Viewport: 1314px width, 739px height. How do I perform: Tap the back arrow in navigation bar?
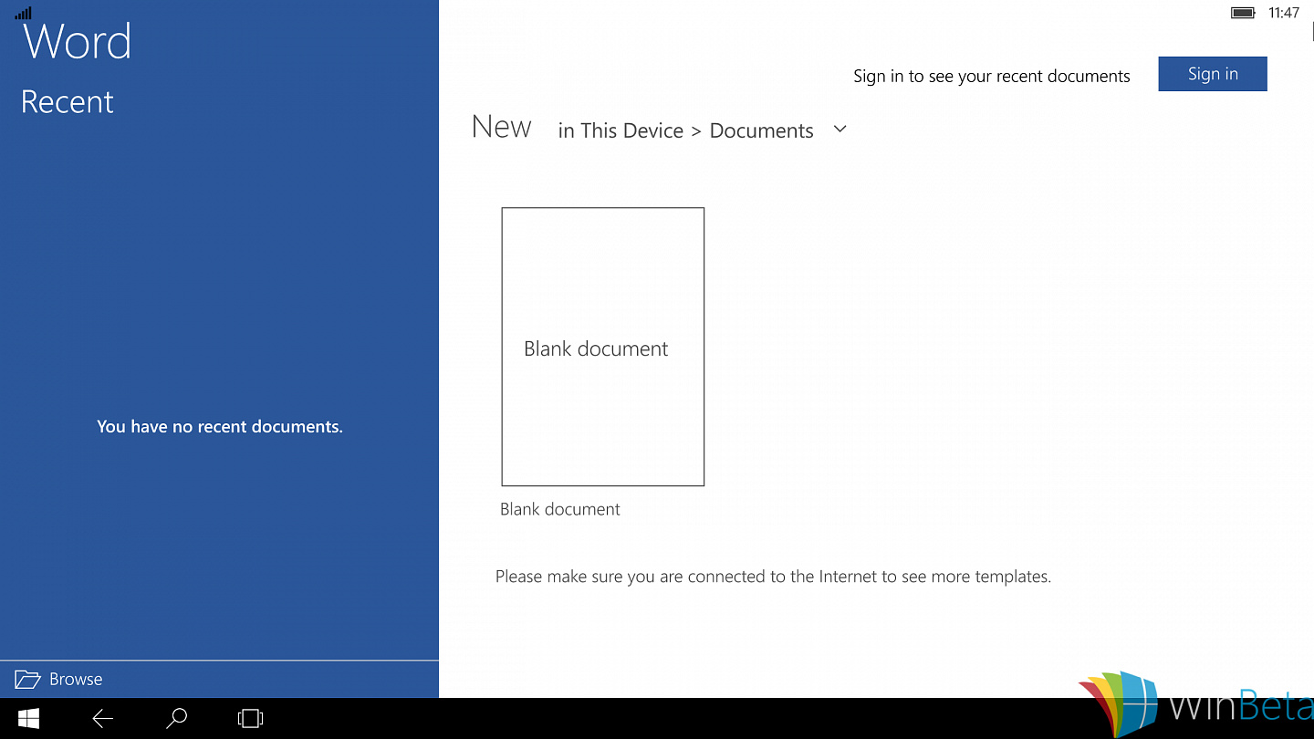[x=103, y=719]
